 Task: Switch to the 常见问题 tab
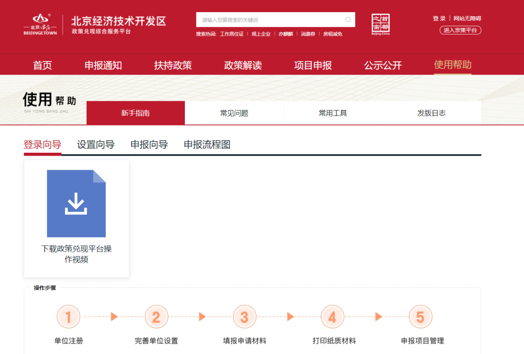[x=234, y=113]
